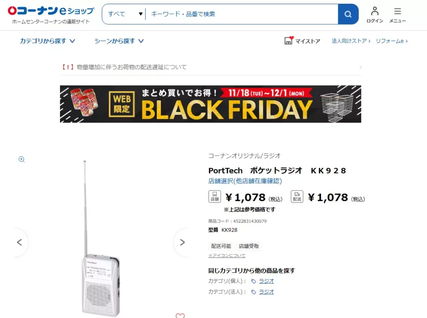Image resolution: width=427 pixels, height=318 pixels.
Task: Click the 店舗選択(他店舗在庫確認) link
Action: (245, 181)
